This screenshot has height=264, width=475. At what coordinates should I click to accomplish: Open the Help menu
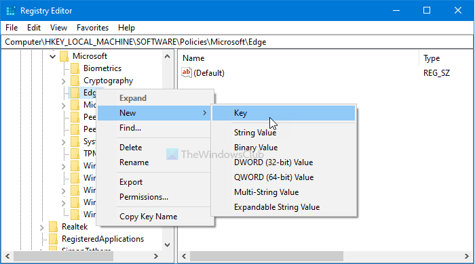click(x=126, y=28)
